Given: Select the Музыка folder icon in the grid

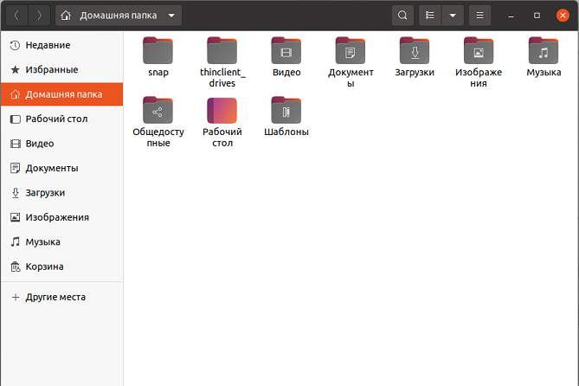Looking at the screenshot, I should [x=544, y=51].
